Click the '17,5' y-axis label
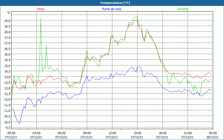This screenshot has height=140, width=224. pyautogui.click(x=8, y=38)
